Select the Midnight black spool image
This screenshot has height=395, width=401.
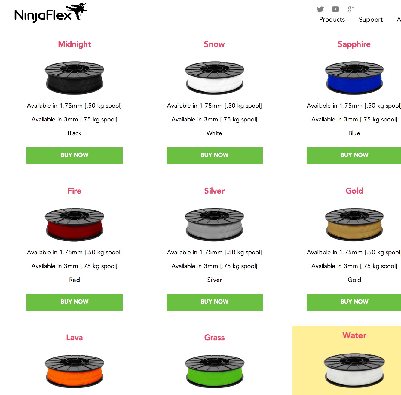75,78
